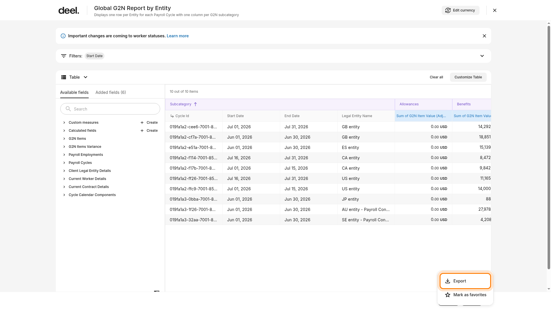This screenshot has width=551, height=310.
Task: Switch to the Available fields tab
Action: coord(74,92)
